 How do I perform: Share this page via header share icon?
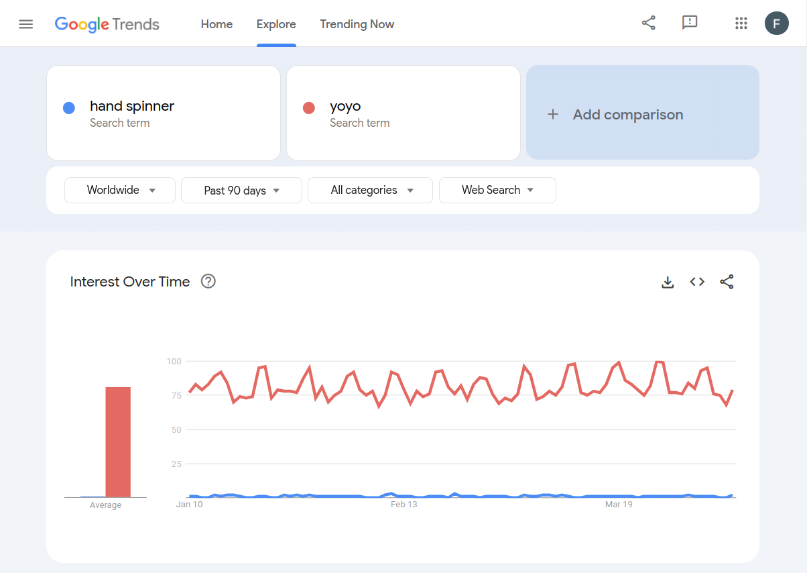click(x=649, y=23)
